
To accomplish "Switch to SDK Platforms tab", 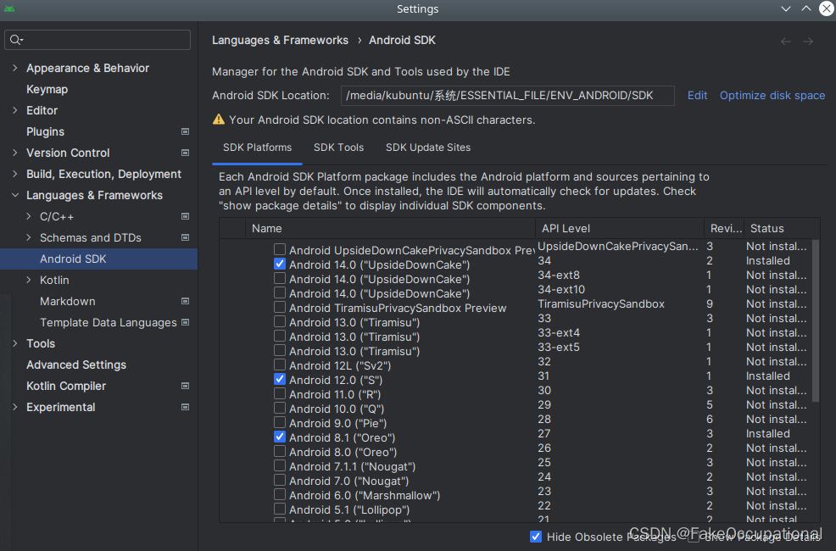I will pyautogui.click(x=257, y=147).
